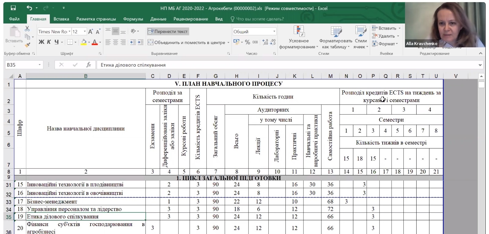Switch to the Вставка tab
Viewport: 489px width, 234px height.
(x=61, y=19)
